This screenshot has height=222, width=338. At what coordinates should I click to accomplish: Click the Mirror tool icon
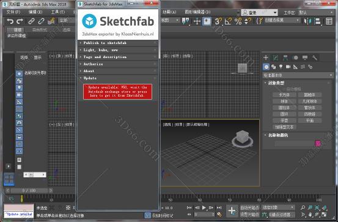[x=307, y=21]
